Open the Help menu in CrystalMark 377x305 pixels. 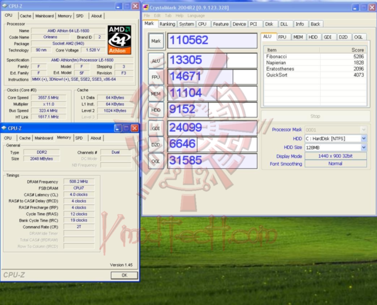[x=179, y=16]
